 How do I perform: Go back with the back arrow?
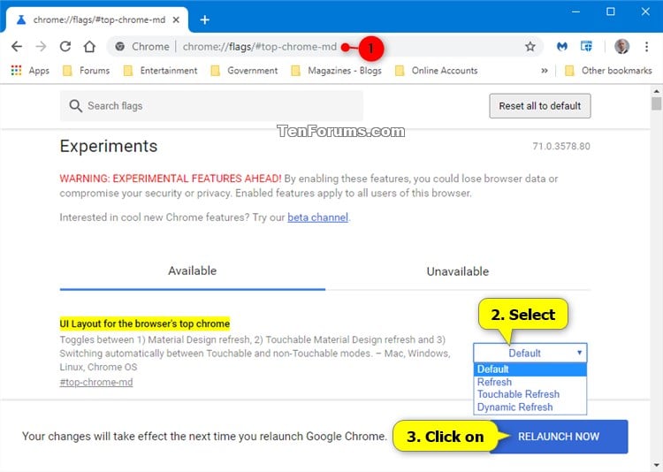pos(17,46)
